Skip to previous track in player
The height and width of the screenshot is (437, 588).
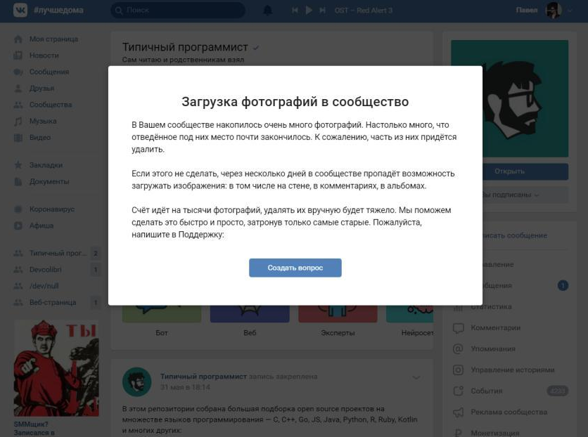point(295,10)
